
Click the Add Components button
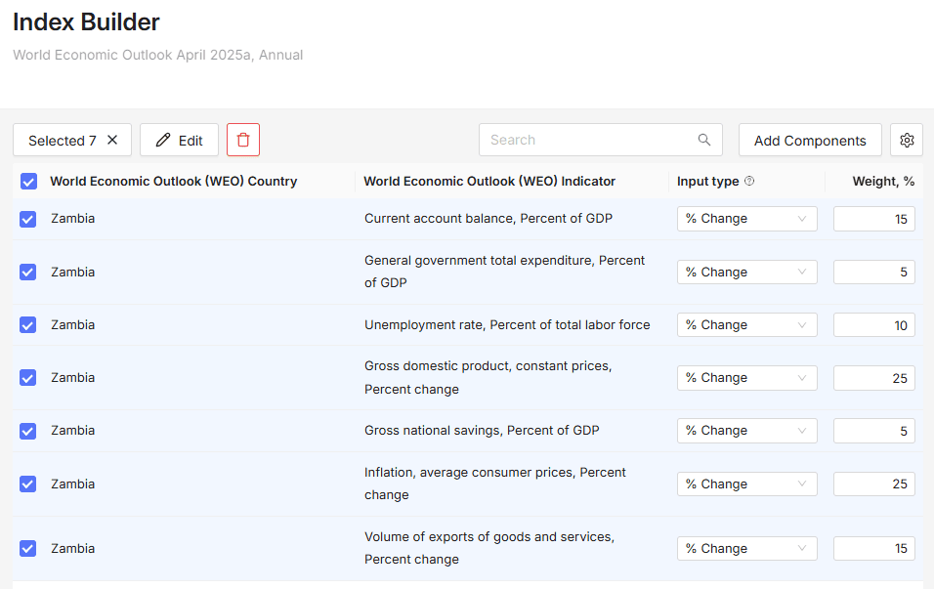pyautogui.click(x=810, y=140)
